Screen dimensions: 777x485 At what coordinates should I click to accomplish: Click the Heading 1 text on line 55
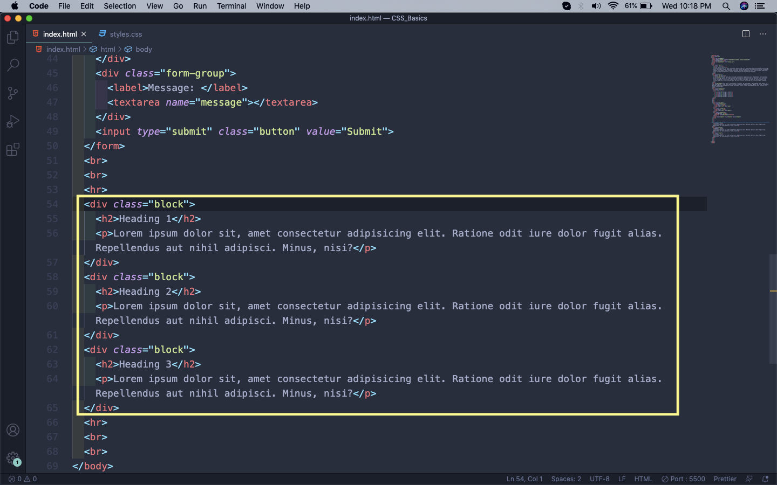pyautogui.click(x=145, y=219)
